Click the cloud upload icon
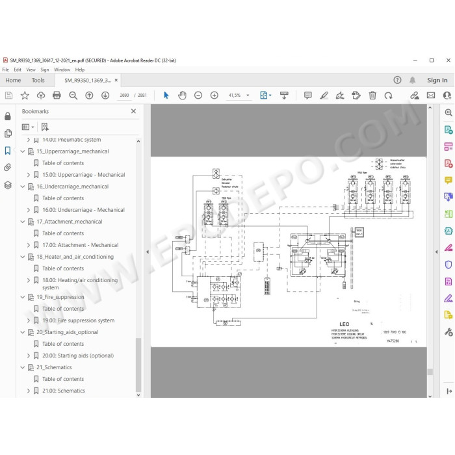The image size is (455, 455). (x=40, y=95)
